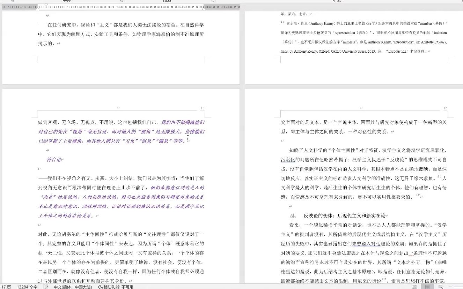
Task: Click the accessibility checker icon in status bar
Action: 101,287
